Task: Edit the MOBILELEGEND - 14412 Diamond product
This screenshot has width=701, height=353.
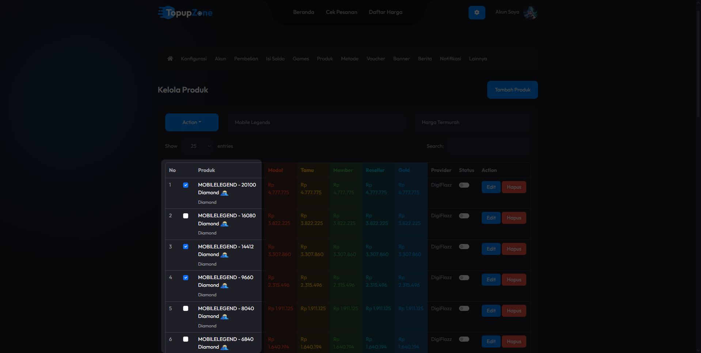Action: (x=491, y=249)
